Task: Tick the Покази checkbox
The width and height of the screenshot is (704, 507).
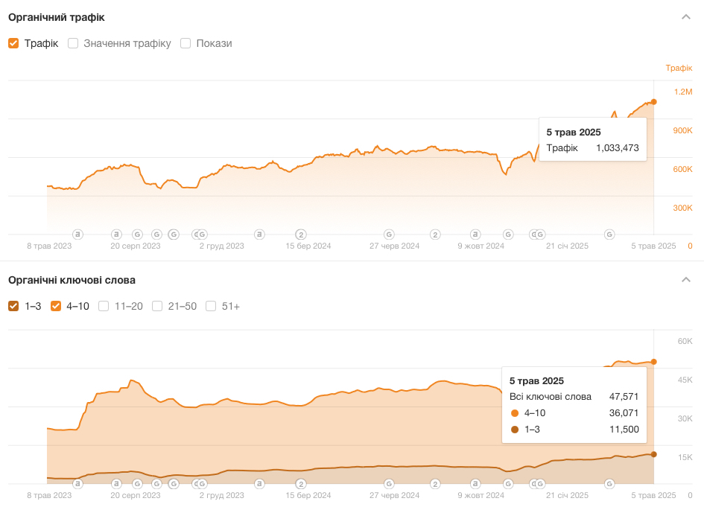Action: 185,43
